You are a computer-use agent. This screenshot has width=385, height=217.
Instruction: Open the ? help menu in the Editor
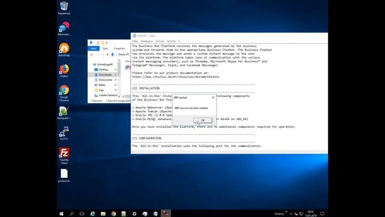click(179, 41)
